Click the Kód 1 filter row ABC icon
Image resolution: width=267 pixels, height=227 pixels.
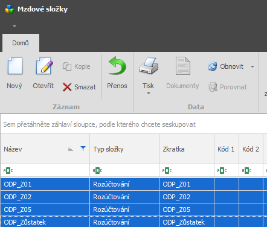(222, 171)
